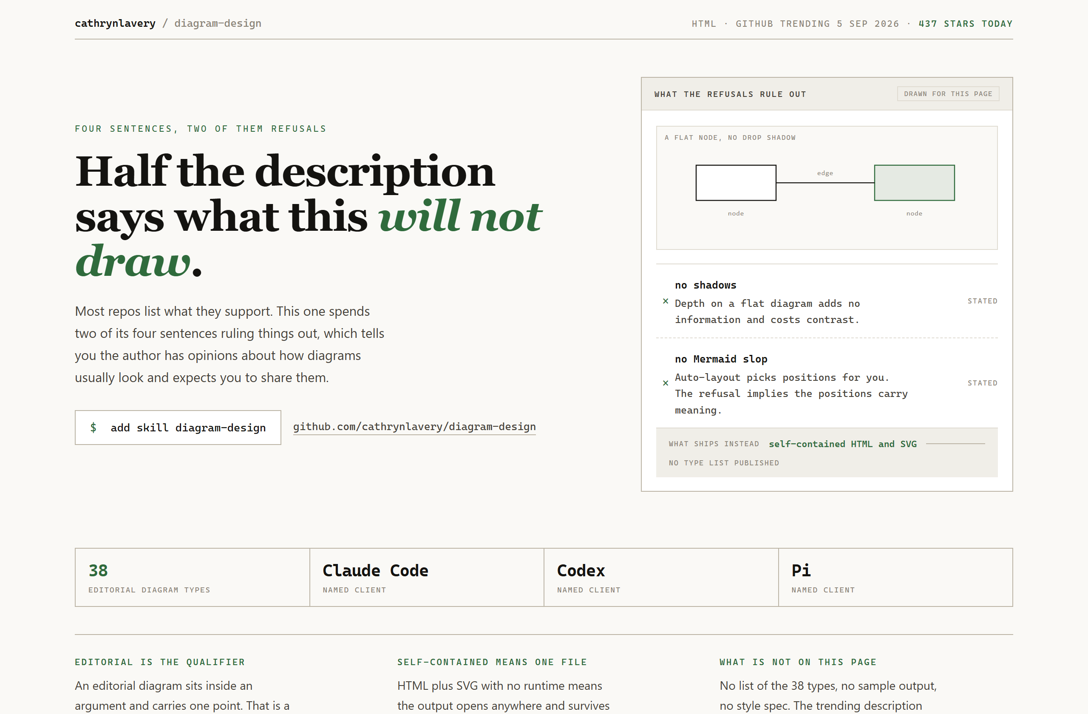Click the 38 editorial diagram types stat
Image resolution: width=1088 pixels, height=714 pixels.
click(x=193, y=577)
